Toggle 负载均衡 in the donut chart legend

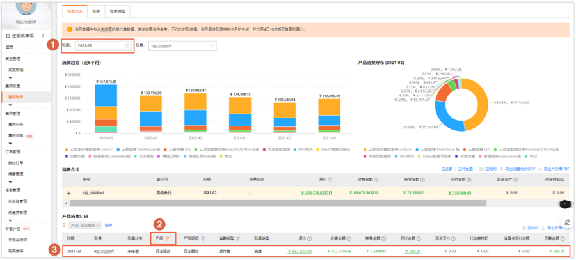(x=465, y=157)
